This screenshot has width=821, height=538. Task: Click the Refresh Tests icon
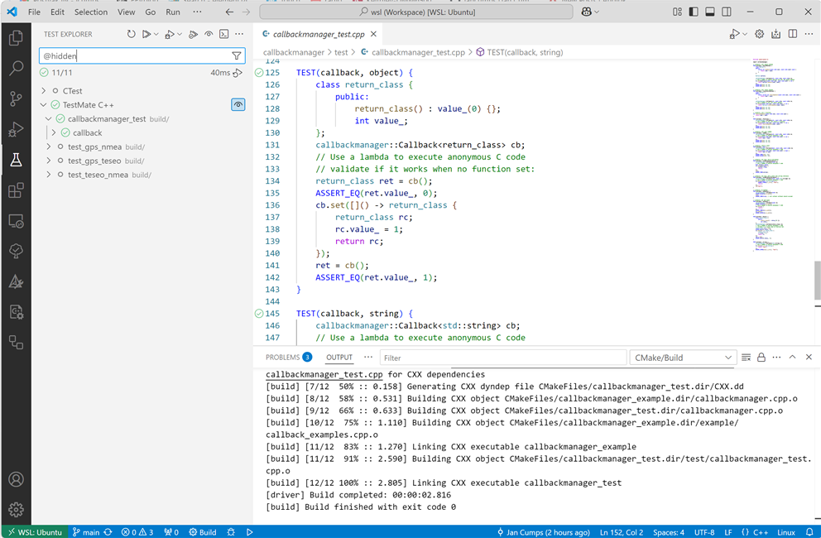[x=131, y=35]
